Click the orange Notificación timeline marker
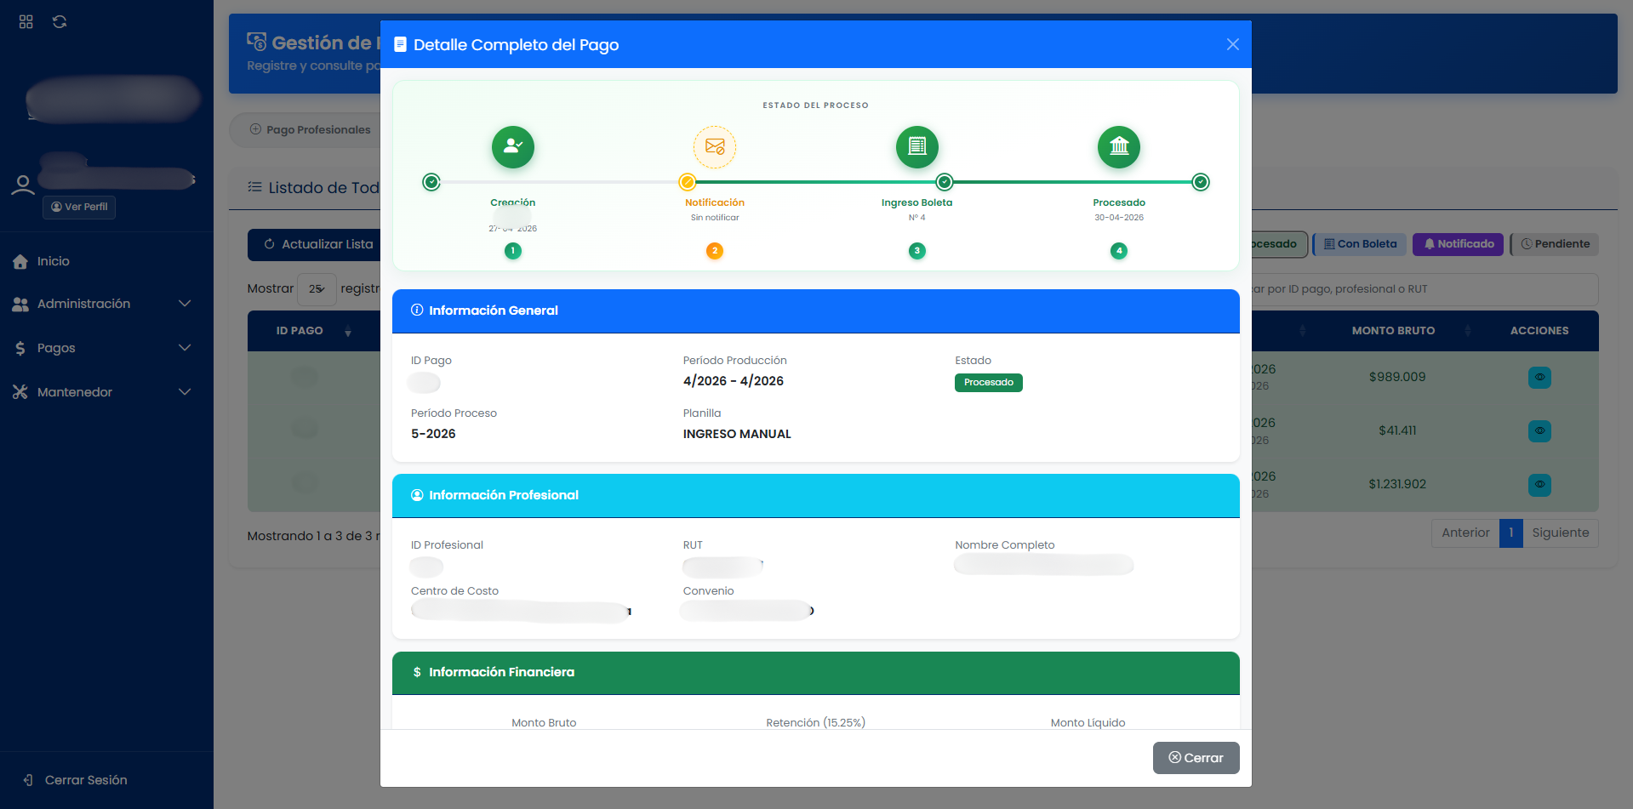Image resolution: width=1633 pixels, height=809 pixels. 687,182
